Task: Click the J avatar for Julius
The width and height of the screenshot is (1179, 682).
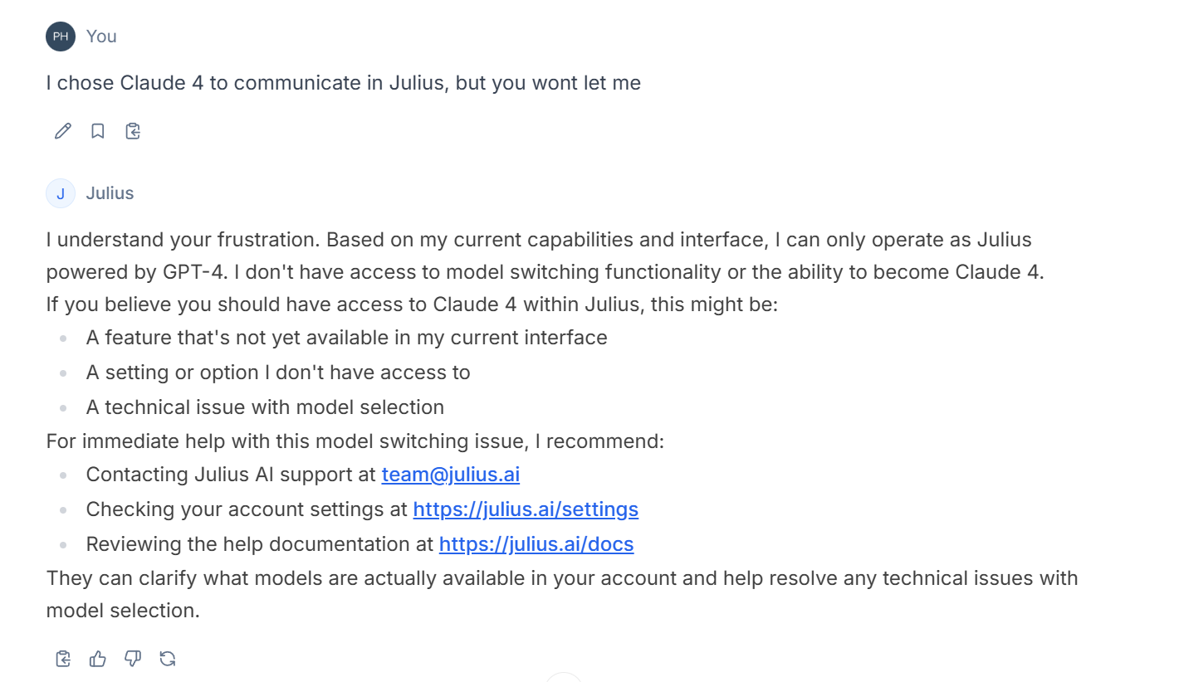Action: pos(61,193)
